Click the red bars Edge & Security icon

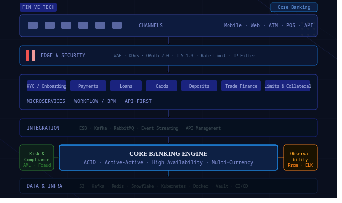(30, 55)
